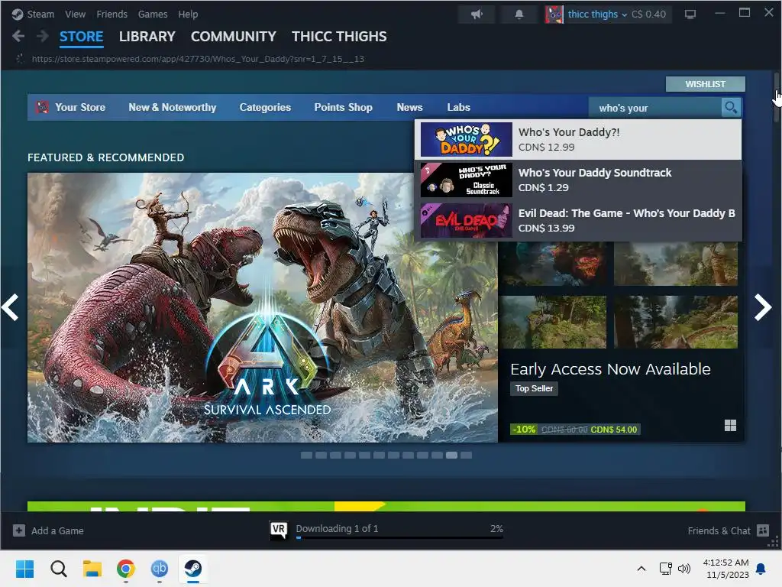Viewport: 782px width, 587px height.
Task: Open the Categories dropdown menu
Action: pos(265,107)
